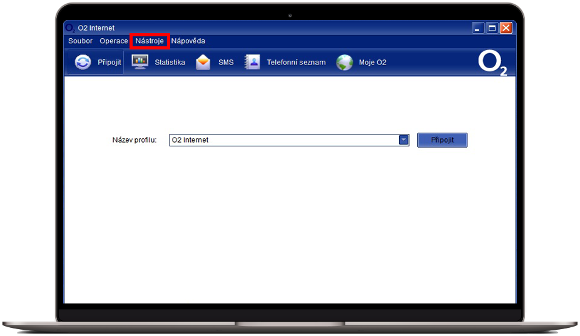Open the Telefonní seznam phonebook icon

pos(252,63)
